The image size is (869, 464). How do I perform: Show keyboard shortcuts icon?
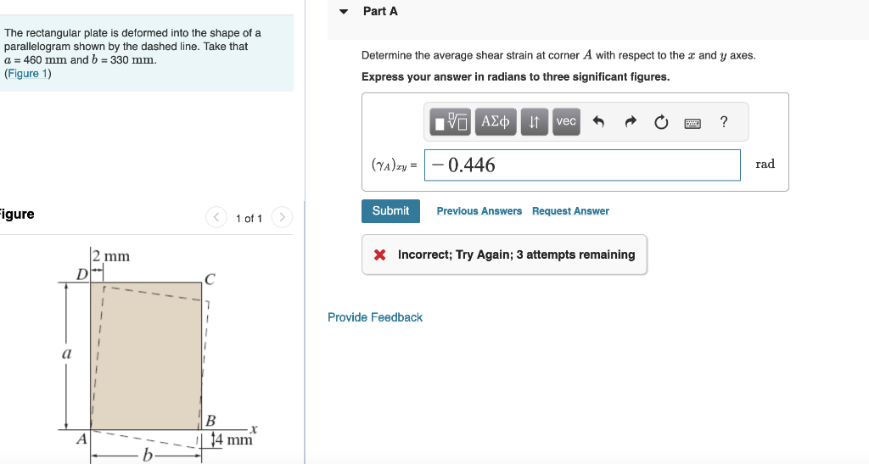692,123
